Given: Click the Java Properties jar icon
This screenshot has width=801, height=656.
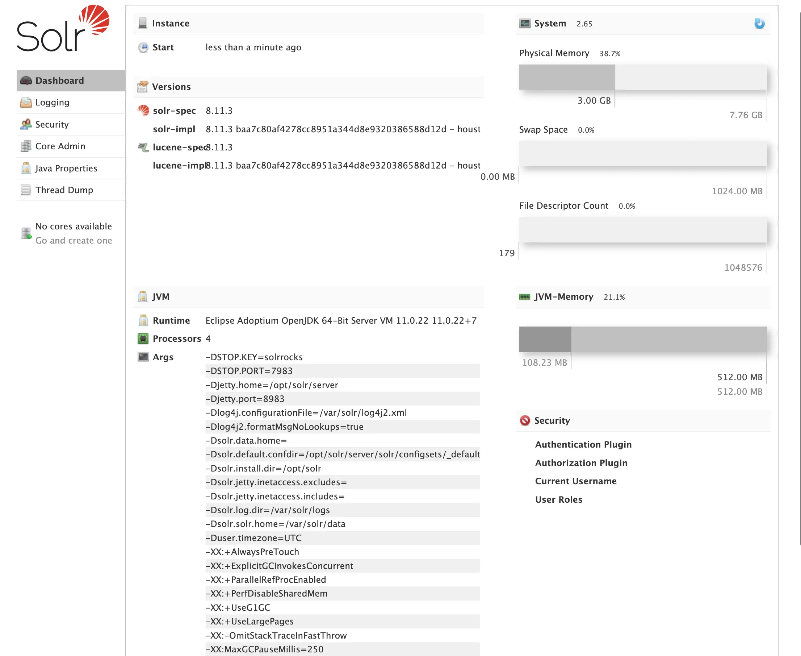Looking at the screenshot, I should [x=26, y=168].
